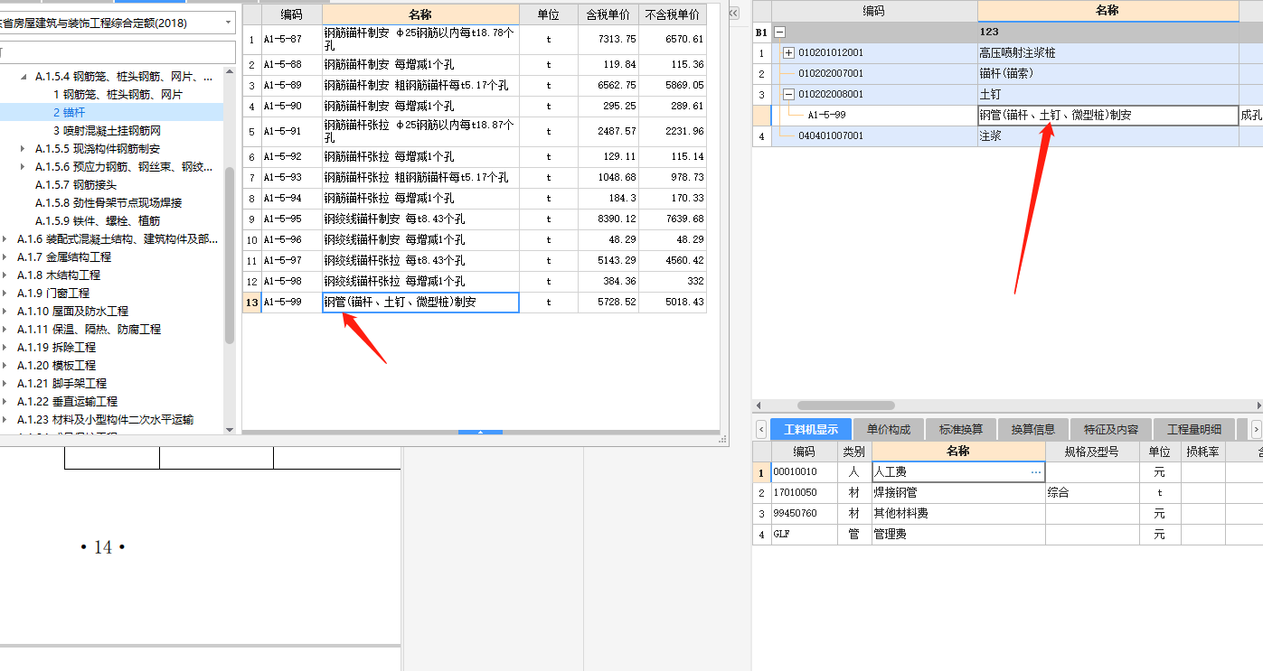Select bill row 高压喷射注浆桩
The width and height of the screenshot is (1263, 671).
[1007, 52]
